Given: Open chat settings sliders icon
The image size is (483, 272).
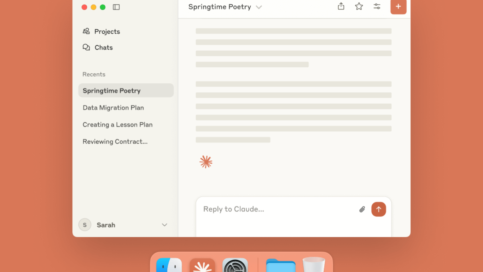Looking at the screenshot, I should tap(377, 6).
